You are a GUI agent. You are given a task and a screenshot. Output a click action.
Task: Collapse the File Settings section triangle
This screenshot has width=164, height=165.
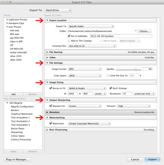point(47,63)
